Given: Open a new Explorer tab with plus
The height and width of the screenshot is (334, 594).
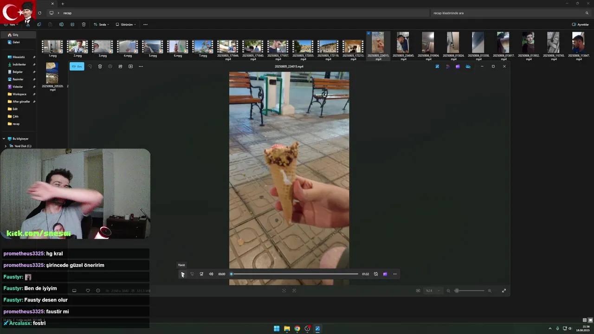Looking at the screenshot, I should pyautogui.click(x=63, y=4).
